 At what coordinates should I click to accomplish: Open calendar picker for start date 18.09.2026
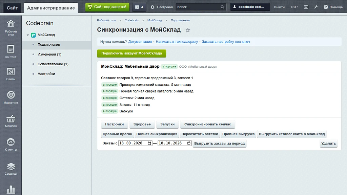pyautogui.click(x=149, y=143)
